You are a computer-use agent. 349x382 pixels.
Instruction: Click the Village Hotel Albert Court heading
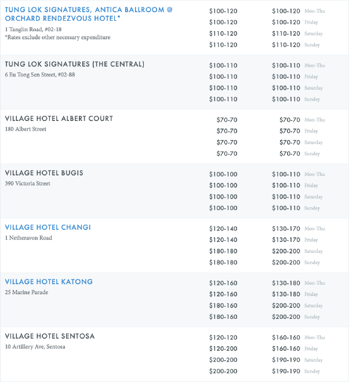tap(59, 119)
